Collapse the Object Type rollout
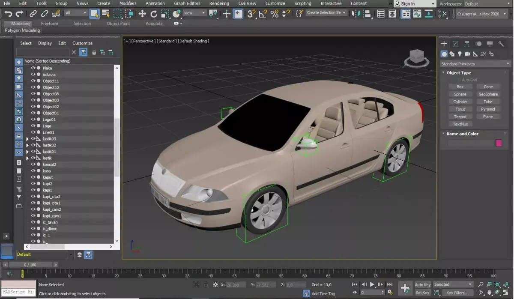This screenshot has width=514, height=299. pos(458,73)
